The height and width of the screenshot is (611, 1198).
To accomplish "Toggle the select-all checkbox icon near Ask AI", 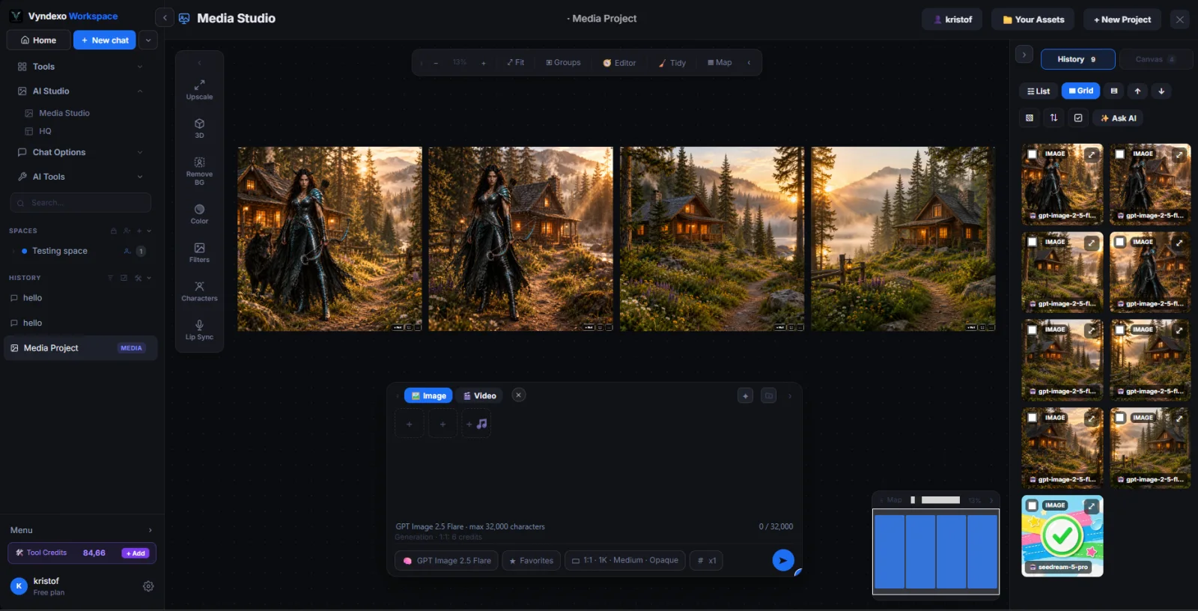I will 1078,118.
